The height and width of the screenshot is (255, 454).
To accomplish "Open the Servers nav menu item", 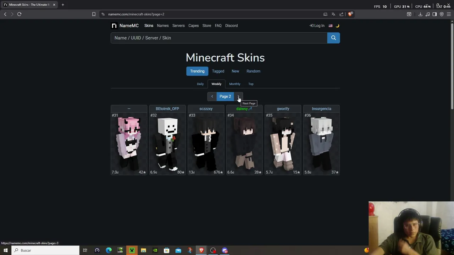I will pyautogui.click(x=178, y=25).
